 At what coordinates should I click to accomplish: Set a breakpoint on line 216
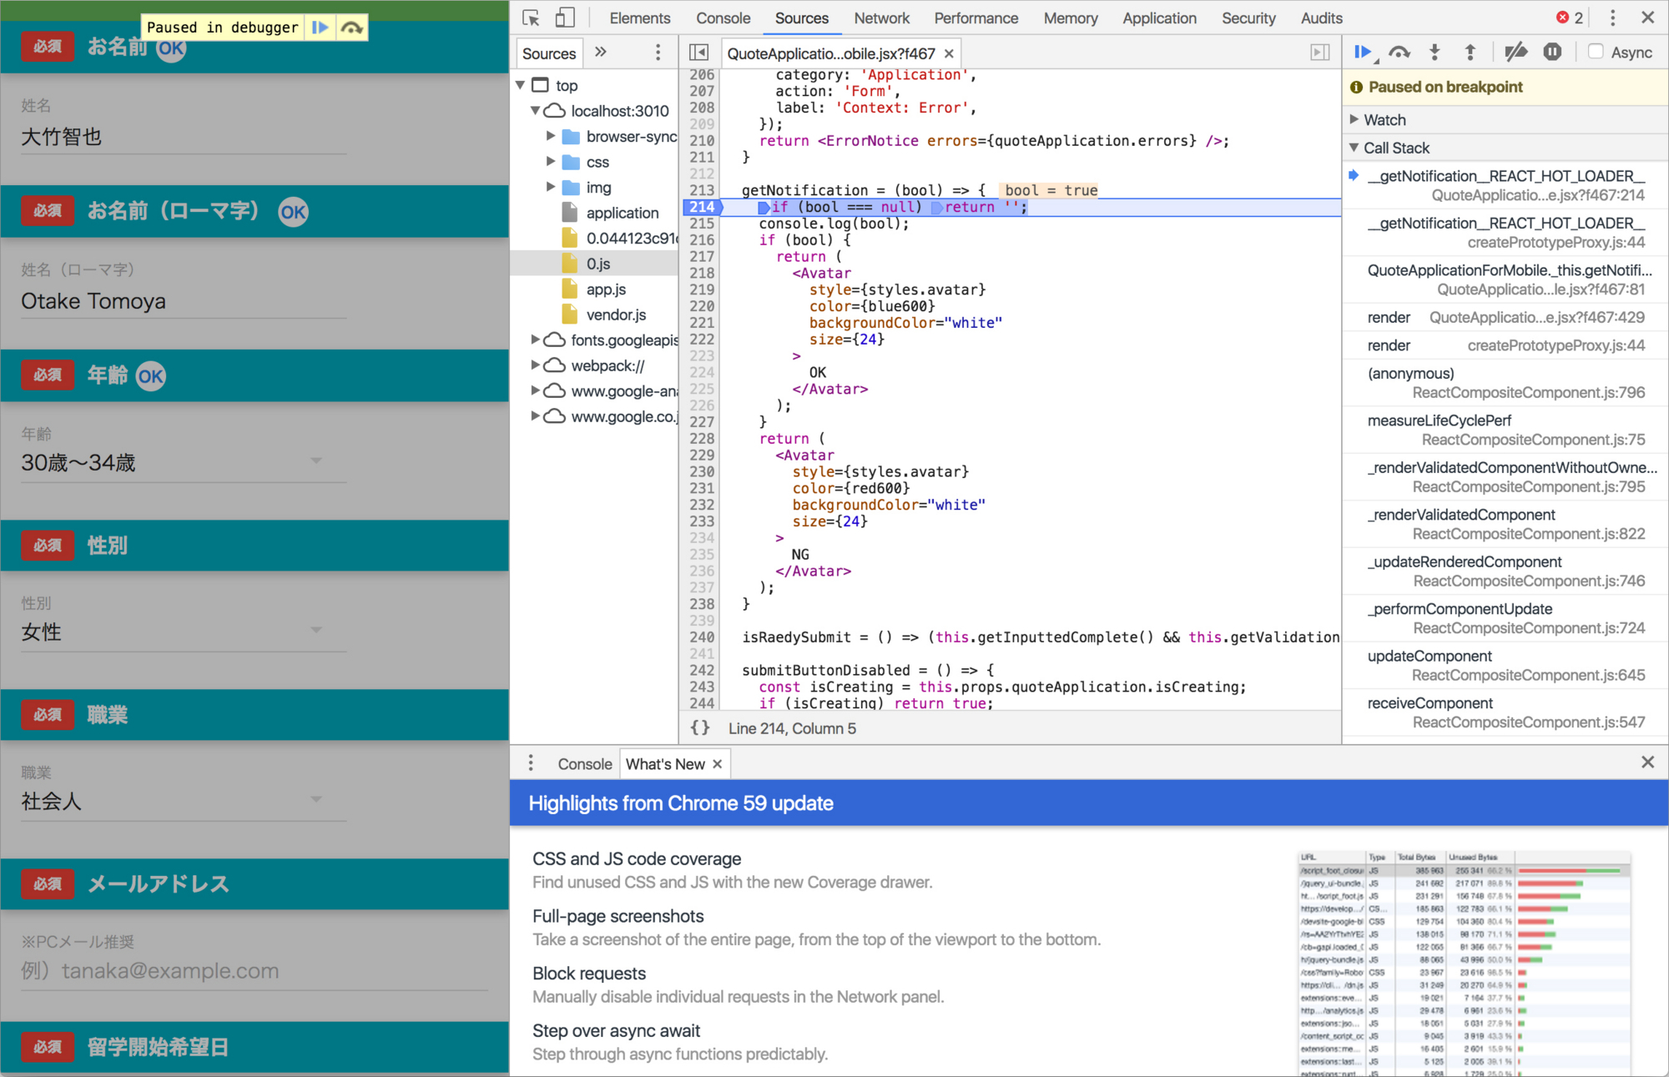[x=702, y=240]
